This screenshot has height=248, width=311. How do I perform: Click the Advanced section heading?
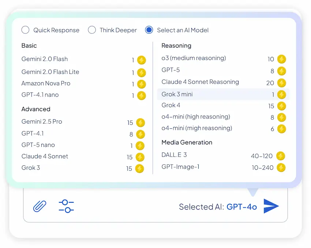[x=36, y=109]
